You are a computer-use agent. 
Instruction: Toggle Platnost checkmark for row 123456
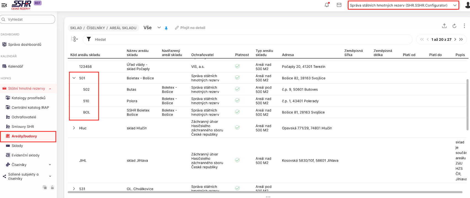pos(237,66)
